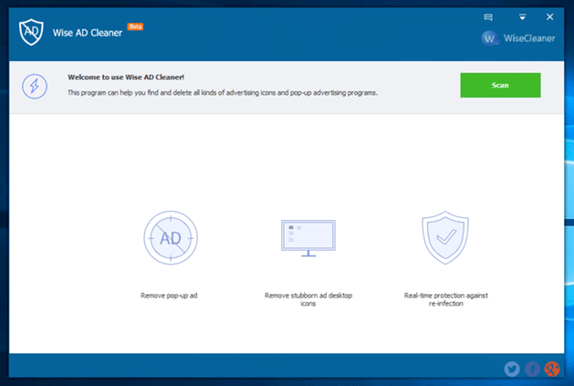Open the WiseCleaner brand link
Screen dimensions: 574x386
tap(529, 38)
